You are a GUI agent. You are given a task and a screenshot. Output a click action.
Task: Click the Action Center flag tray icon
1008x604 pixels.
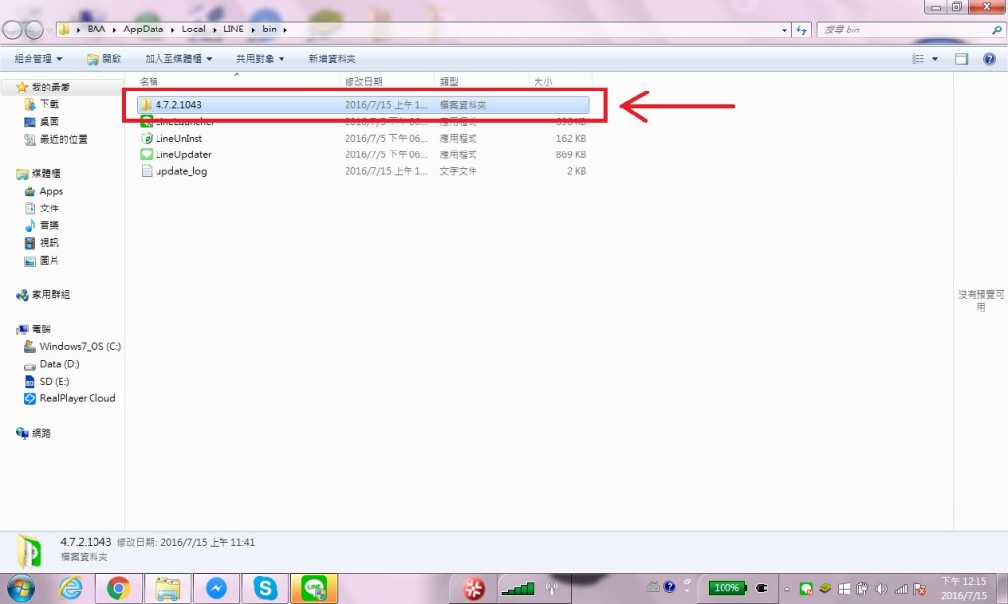coord(920,588)
